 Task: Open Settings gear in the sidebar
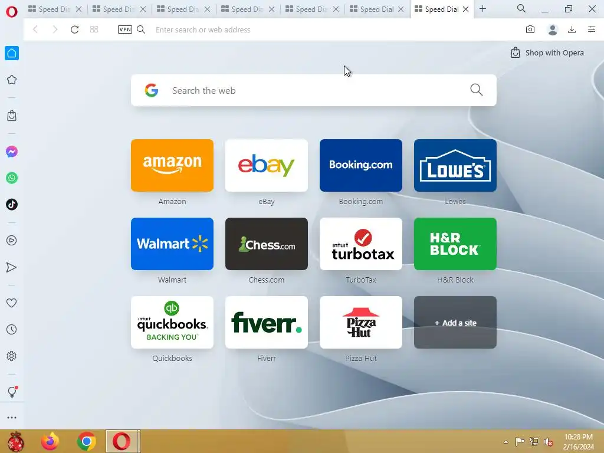click(12, 356)
